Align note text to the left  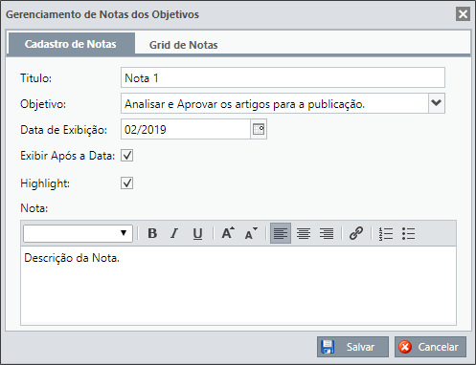pos(281,233)
